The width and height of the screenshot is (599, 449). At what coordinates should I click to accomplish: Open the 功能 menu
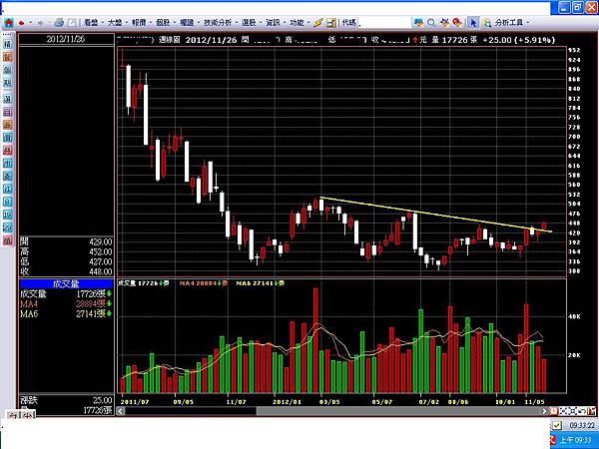[297, 23]
